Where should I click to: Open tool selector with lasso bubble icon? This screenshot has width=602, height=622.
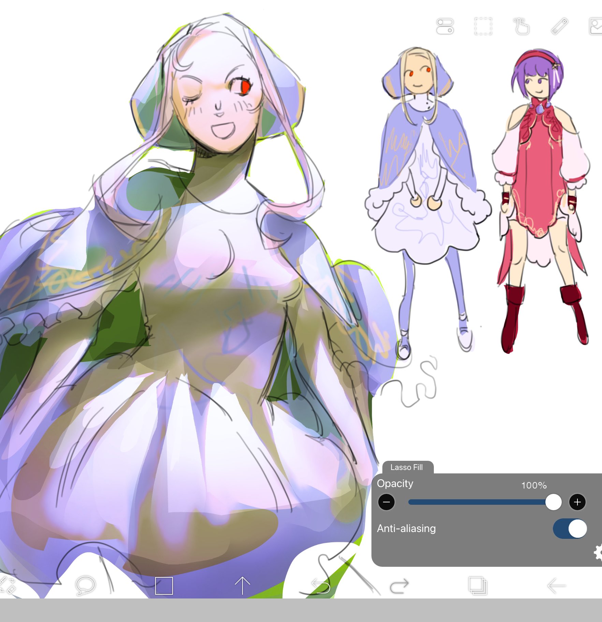pos(85,586)
